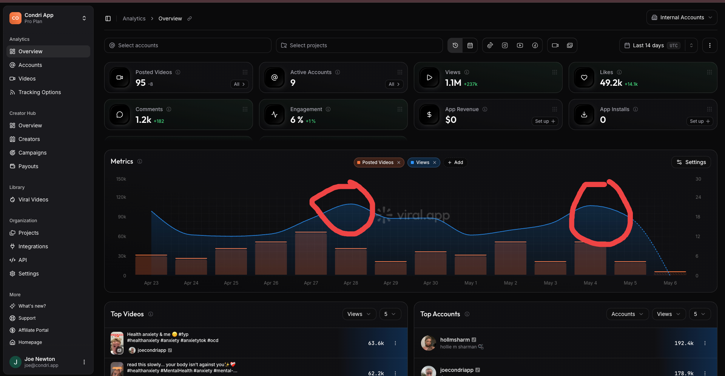This screenshot has height=376, width=725.
Task: Click App Installs download icon
Action: (584, 115)
